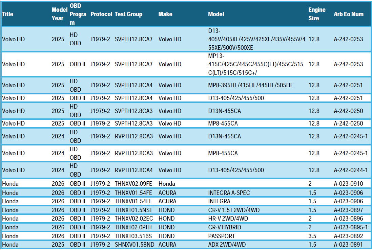Select the Protocol column header
The image size is (372, 250).
[101, 14]
